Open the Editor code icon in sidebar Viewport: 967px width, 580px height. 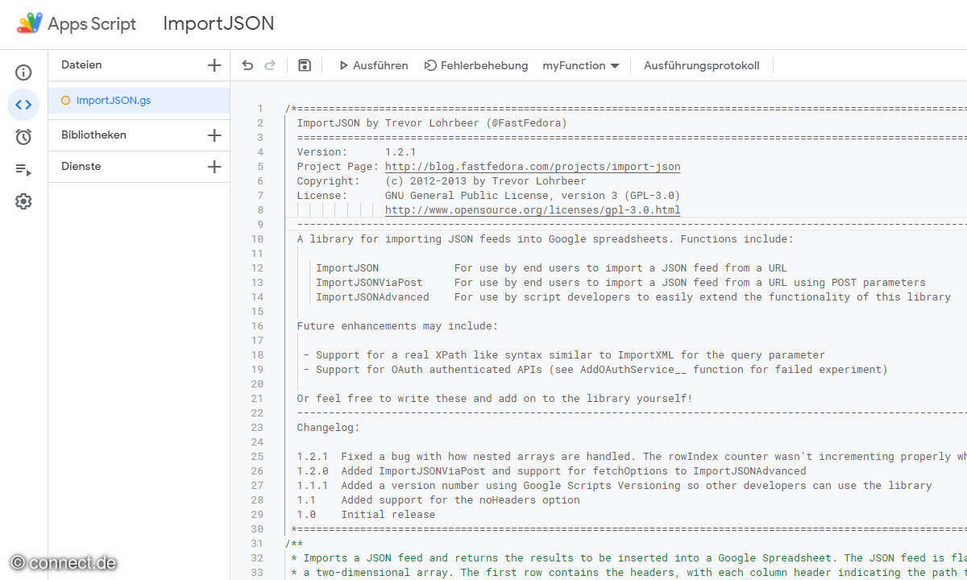[23, 105]
